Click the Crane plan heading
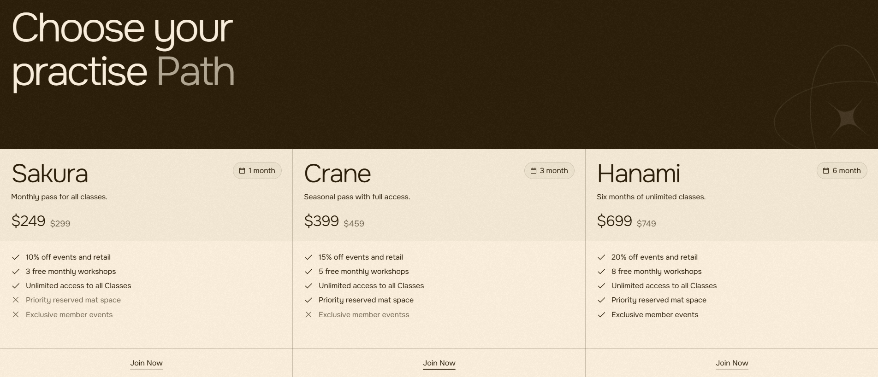 337,174
